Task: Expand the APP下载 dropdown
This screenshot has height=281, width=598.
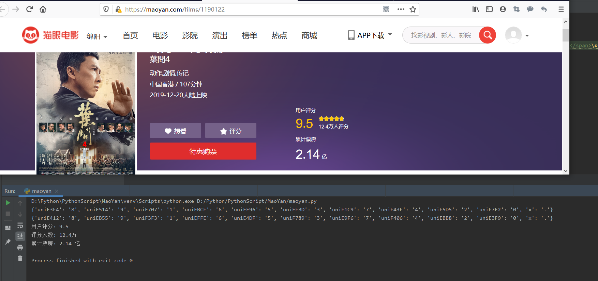Action: tap(370, 35)
